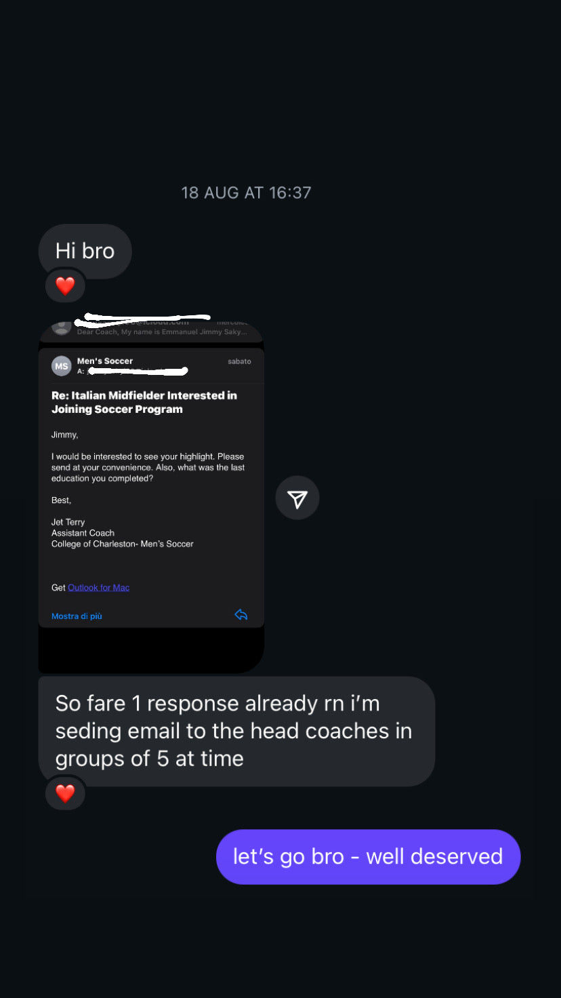Open the "Outlook for Mac" link
Viewport: 561px width, 998px height.
[x=98, y=588]
